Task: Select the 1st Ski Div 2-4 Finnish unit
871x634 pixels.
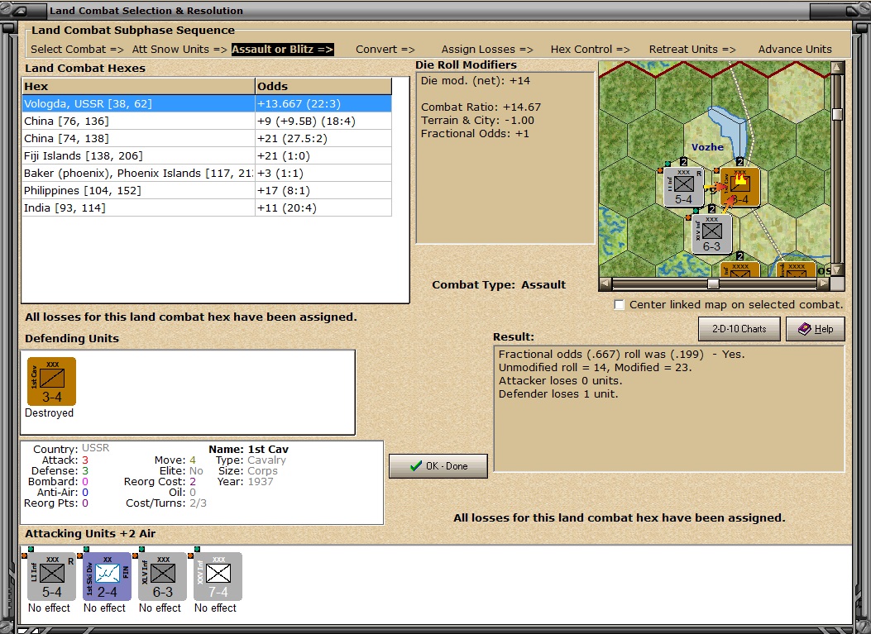Action: [108, 576]
